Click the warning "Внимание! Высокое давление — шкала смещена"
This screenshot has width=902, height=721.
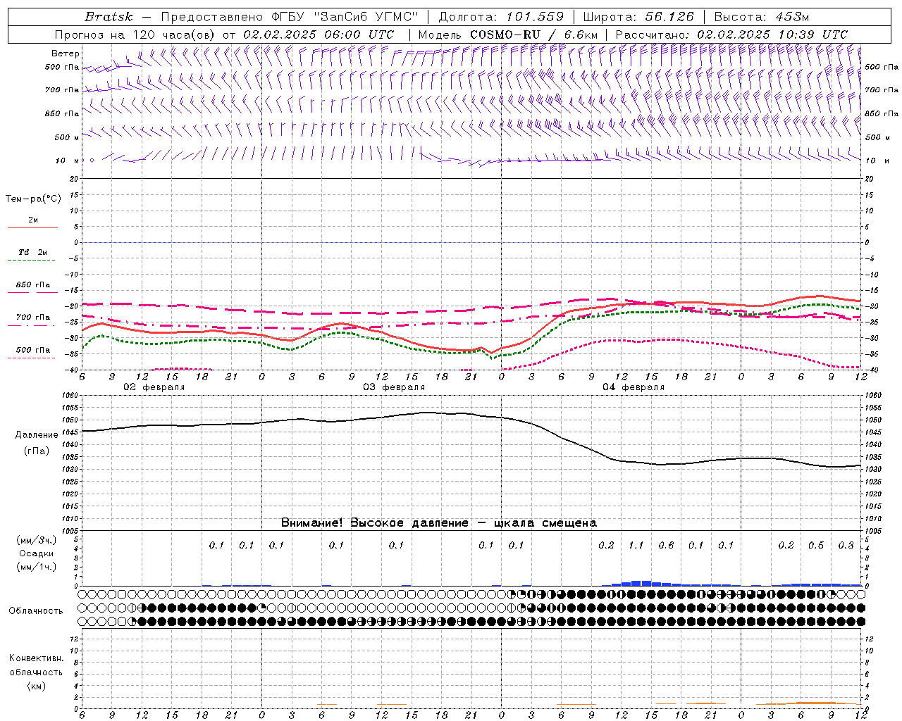439,523
